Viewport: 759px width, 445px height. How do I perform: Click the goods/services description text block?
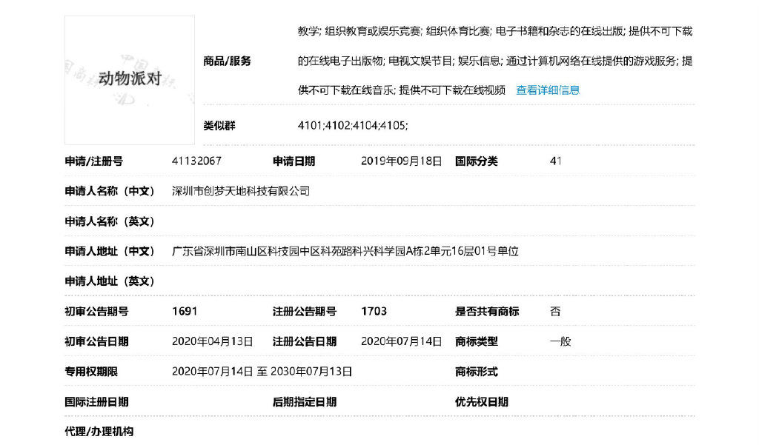(495, 61)
